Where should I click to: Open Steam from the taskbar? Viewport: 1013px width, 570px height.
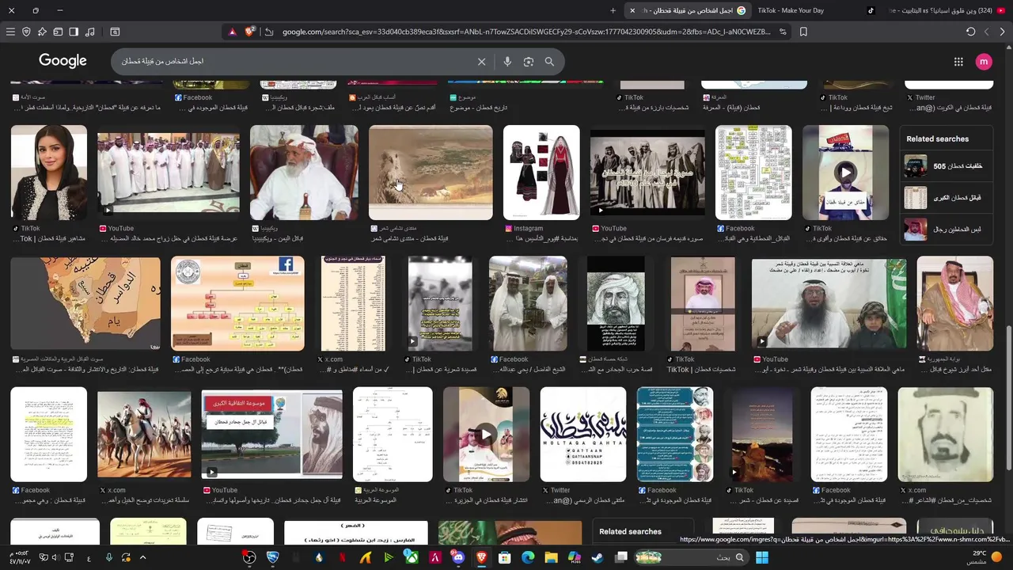[x=597, y=557]
